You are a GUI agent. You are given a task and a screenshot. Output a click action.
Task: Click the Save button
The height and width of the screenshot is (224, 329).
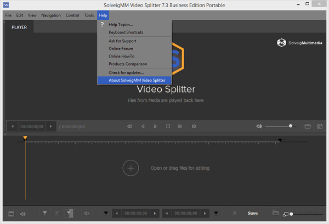253,213
